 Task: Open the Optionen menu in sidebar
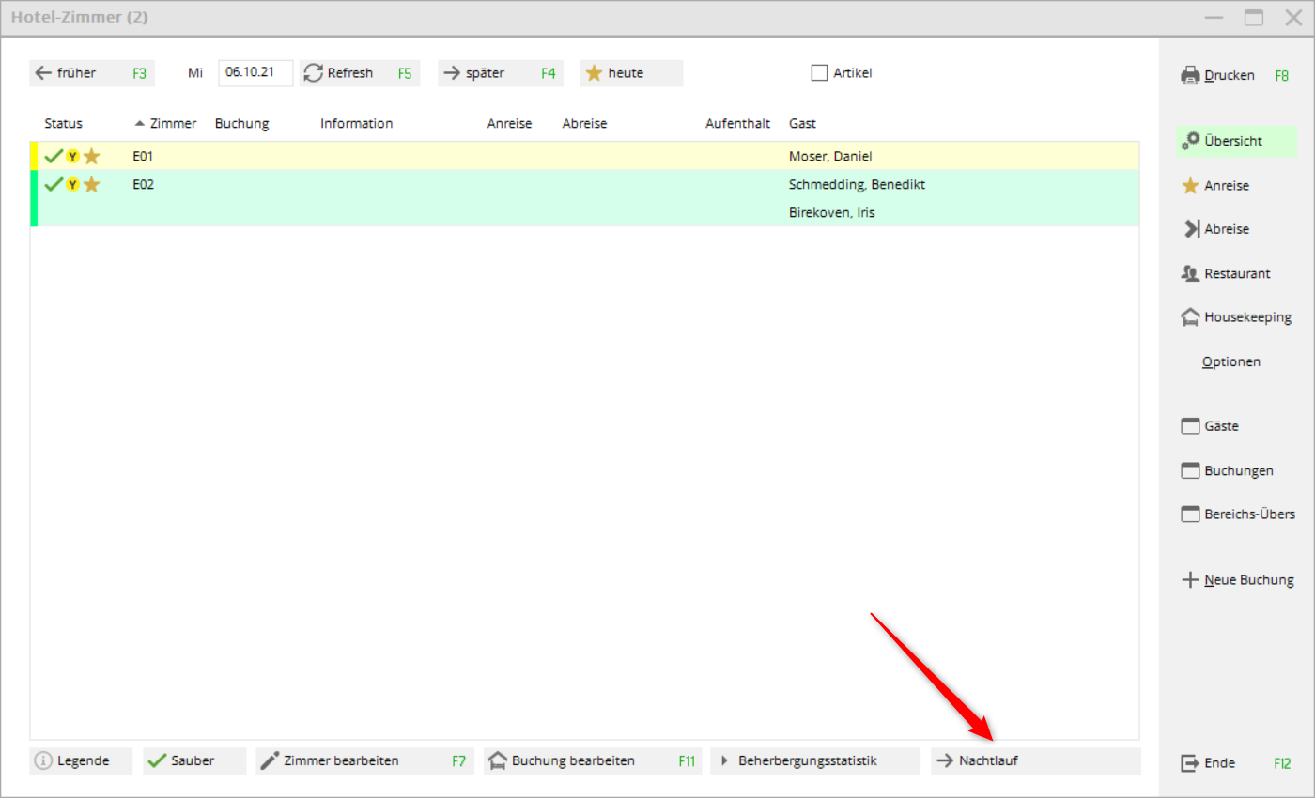tap(1230, 361)
